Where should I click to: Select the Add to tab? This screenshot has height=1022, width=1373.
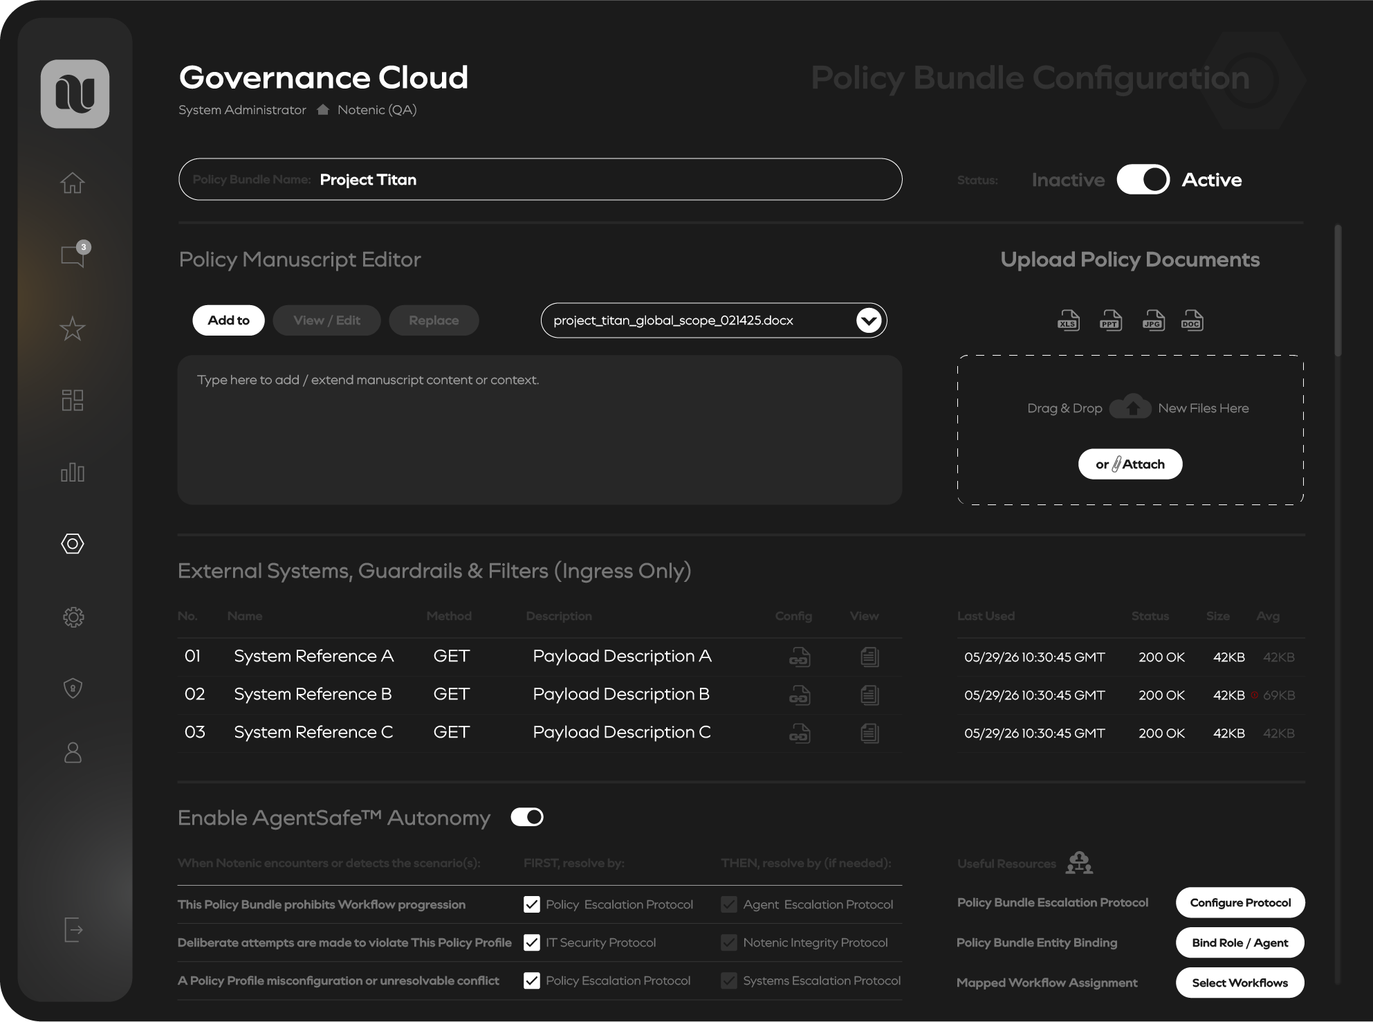[x=228, y=320]
